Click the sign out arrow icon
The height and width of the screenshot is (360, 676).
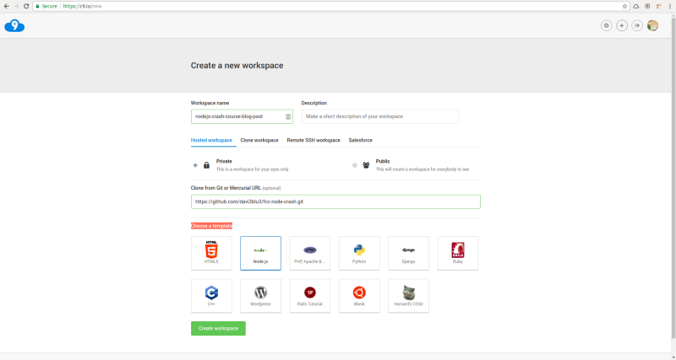pyautogui.click(x=637, y=26)
